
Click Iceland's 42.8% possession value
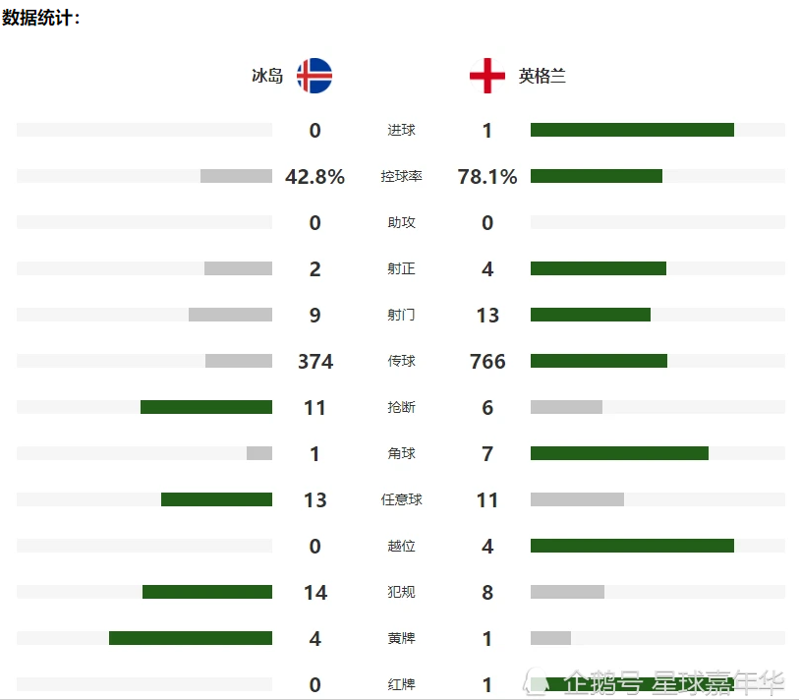pos(314,177)
